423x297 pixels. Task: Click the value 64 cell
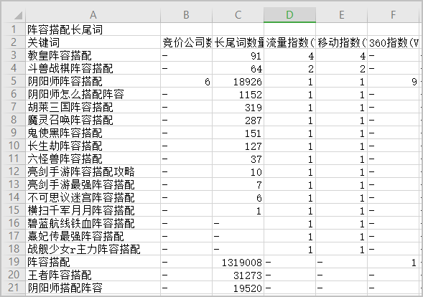tap(238, 68)
